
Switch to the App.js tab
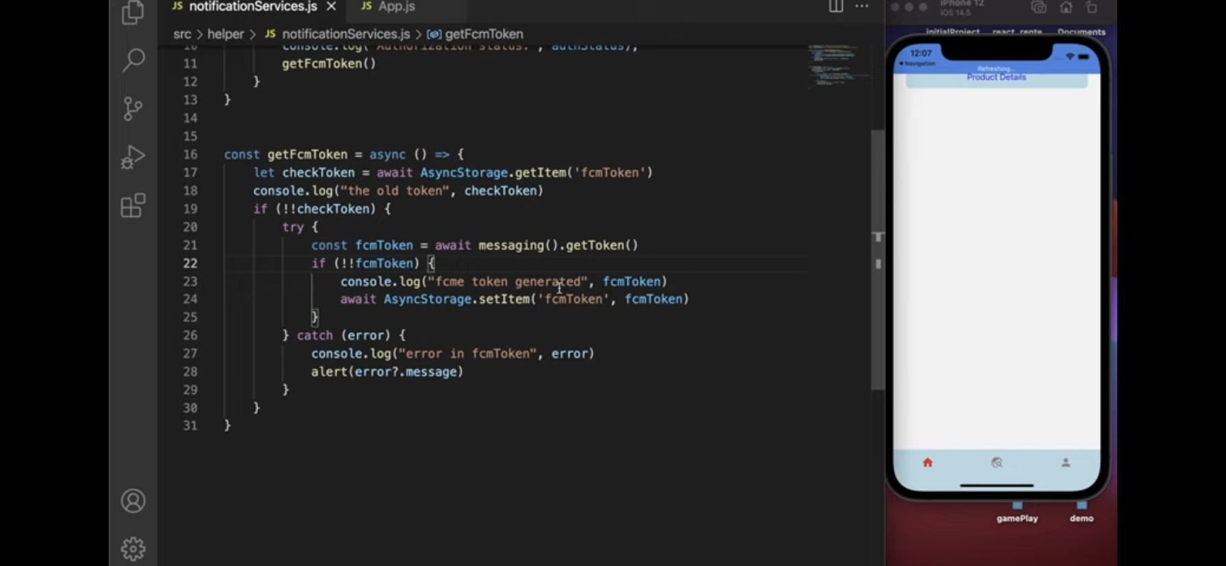pos(396,7)
